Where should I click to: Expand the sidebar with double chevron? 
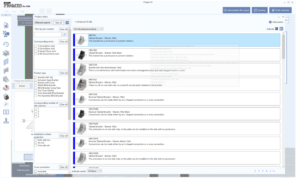[x=6, y=15]
